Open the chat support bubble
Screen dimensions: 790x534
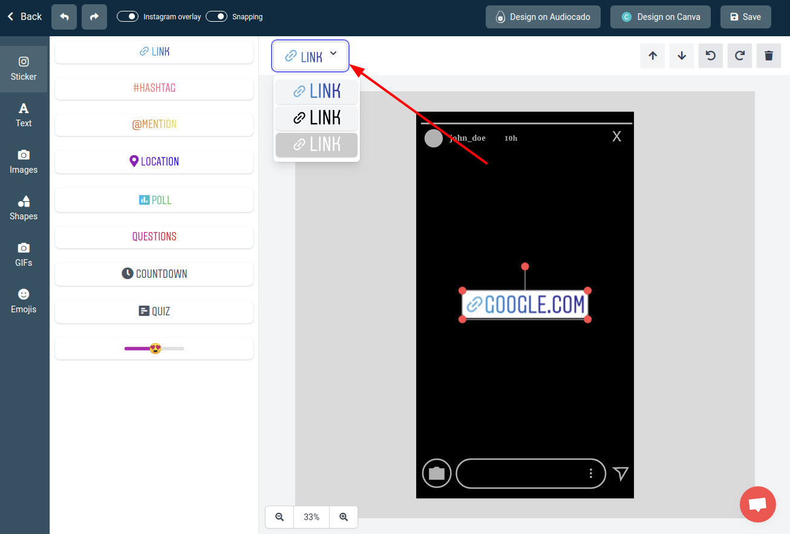757,504
